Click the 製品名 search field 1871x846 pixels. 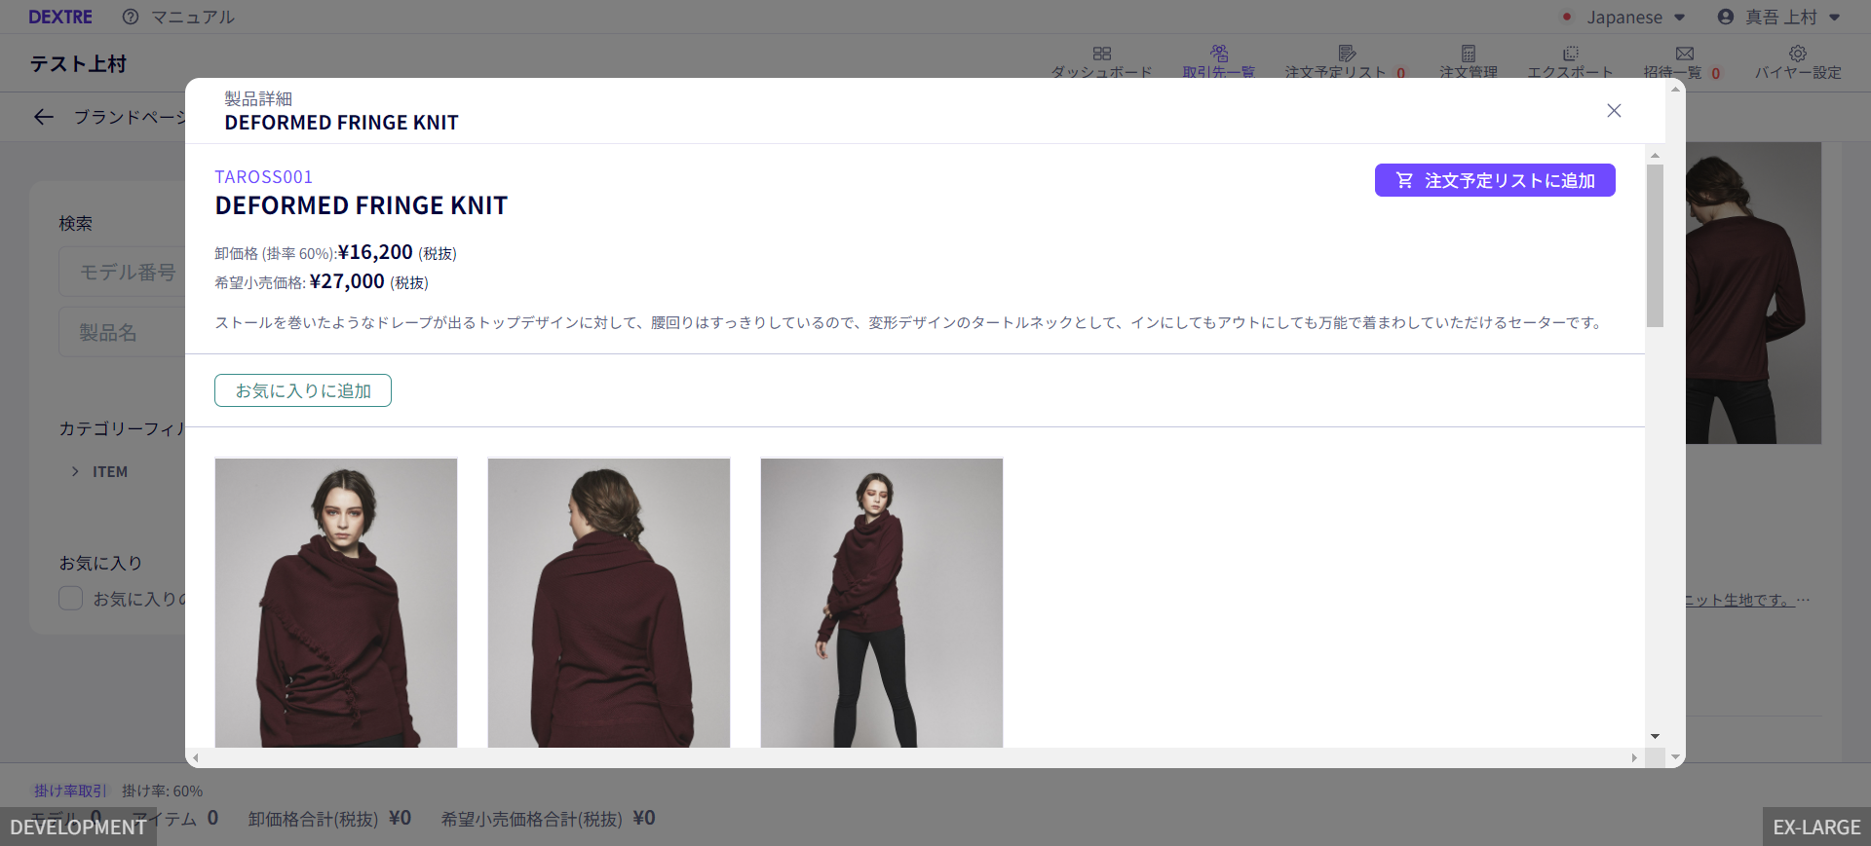[x=122, y=332]
